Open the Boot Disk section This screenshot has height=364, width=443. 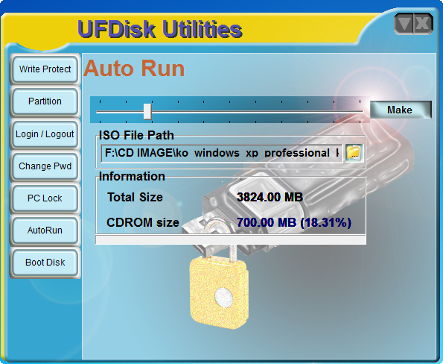[x=45, y=263]
